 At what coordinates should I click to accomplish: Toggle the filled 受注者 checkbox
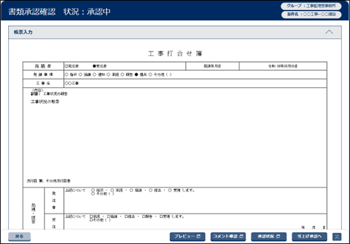coord(95,66)
